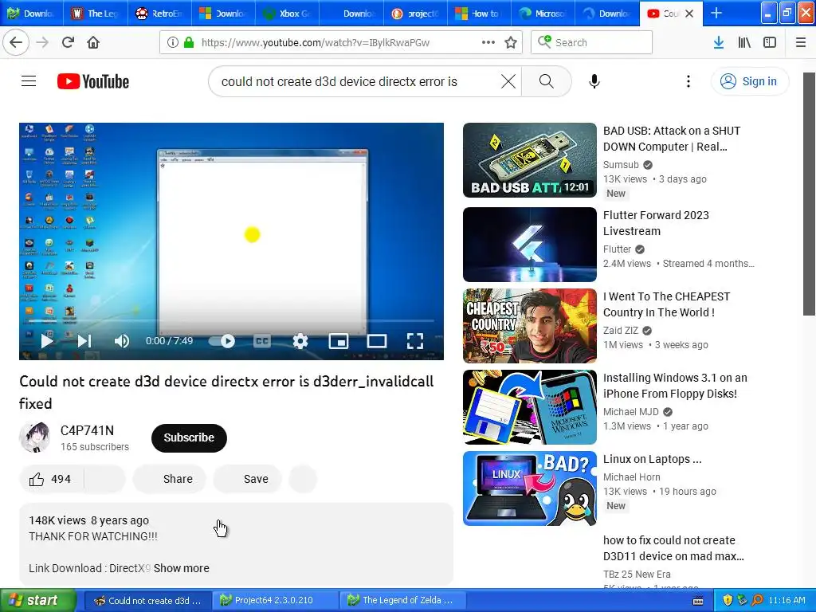Switch to The Legend browser tab
This screenshot has height=612, width=816.
tap(96, 13)
